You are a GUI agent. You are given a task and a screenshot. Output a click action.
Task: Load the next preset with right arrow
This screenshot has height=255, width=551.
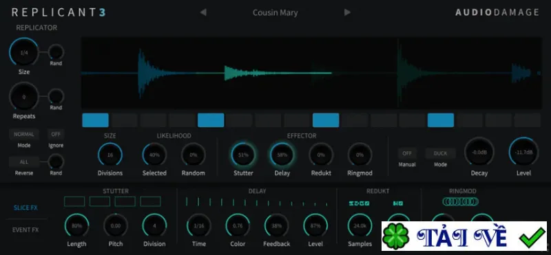[x=347, y=12]
